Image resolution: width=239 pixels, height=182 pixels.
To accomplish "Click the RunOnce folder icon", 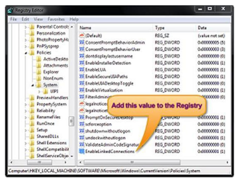I will [32, 123].
